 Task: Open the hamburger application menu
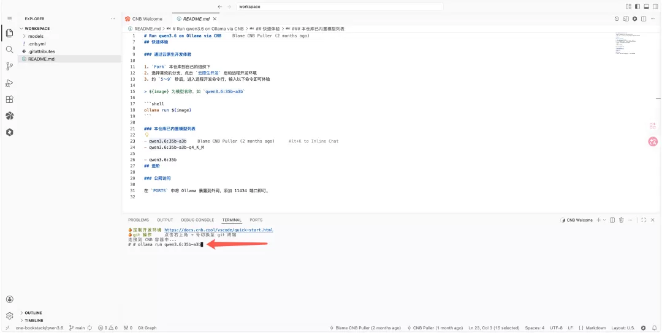[x=9, y=18]
